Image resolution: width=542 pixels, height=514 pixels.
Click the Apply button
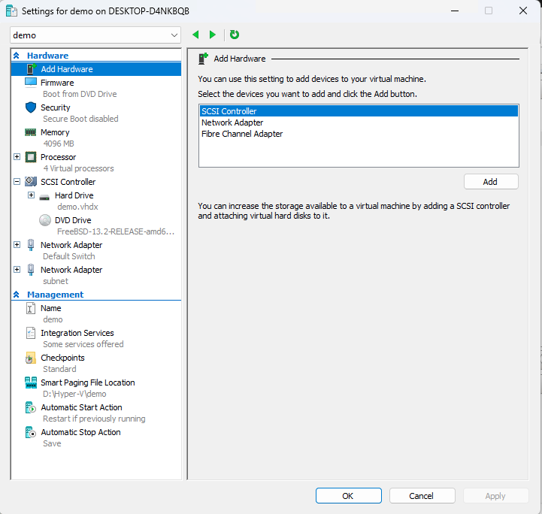[x=495, y=496]
